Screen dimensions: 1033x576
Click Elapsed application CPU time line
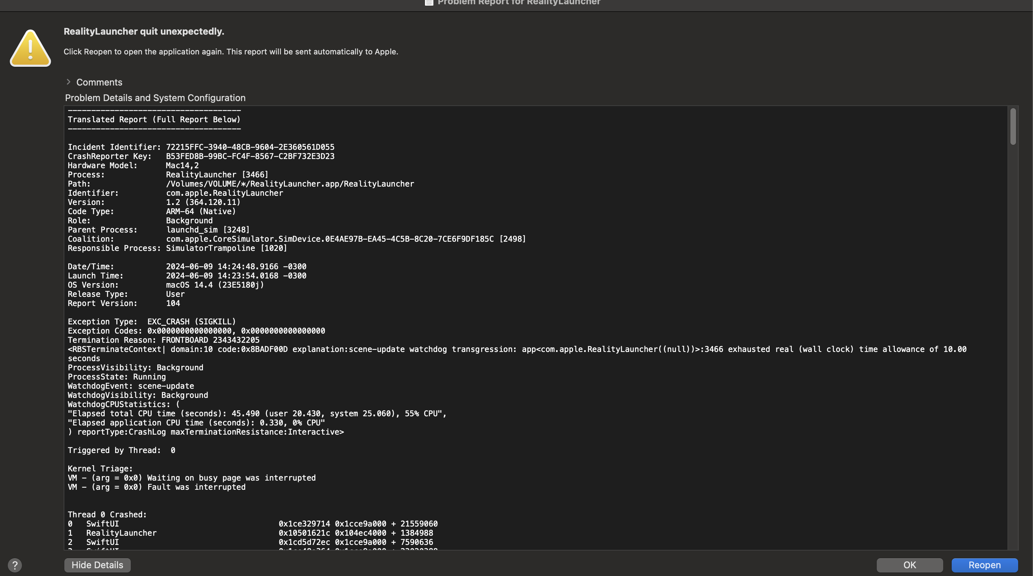coord(197,423)
